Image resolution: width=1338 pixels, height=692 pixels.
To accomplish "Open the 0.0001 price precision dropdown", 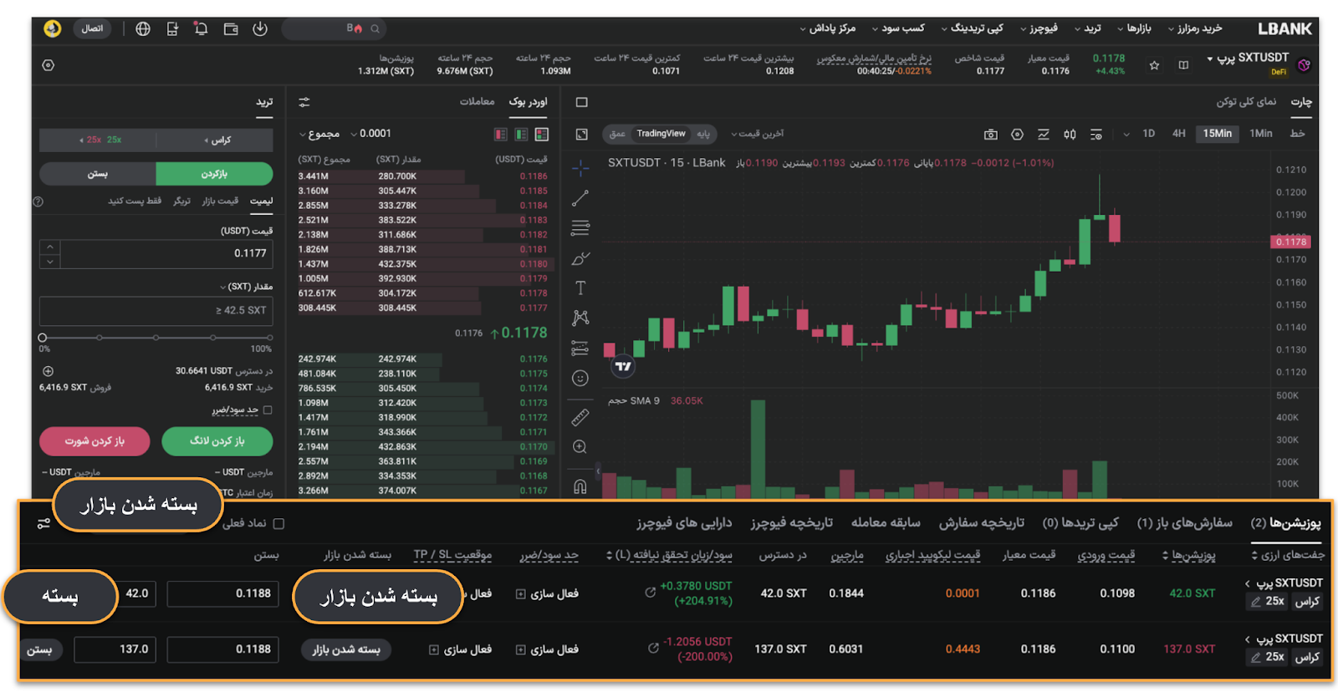I will click(371, 134).
